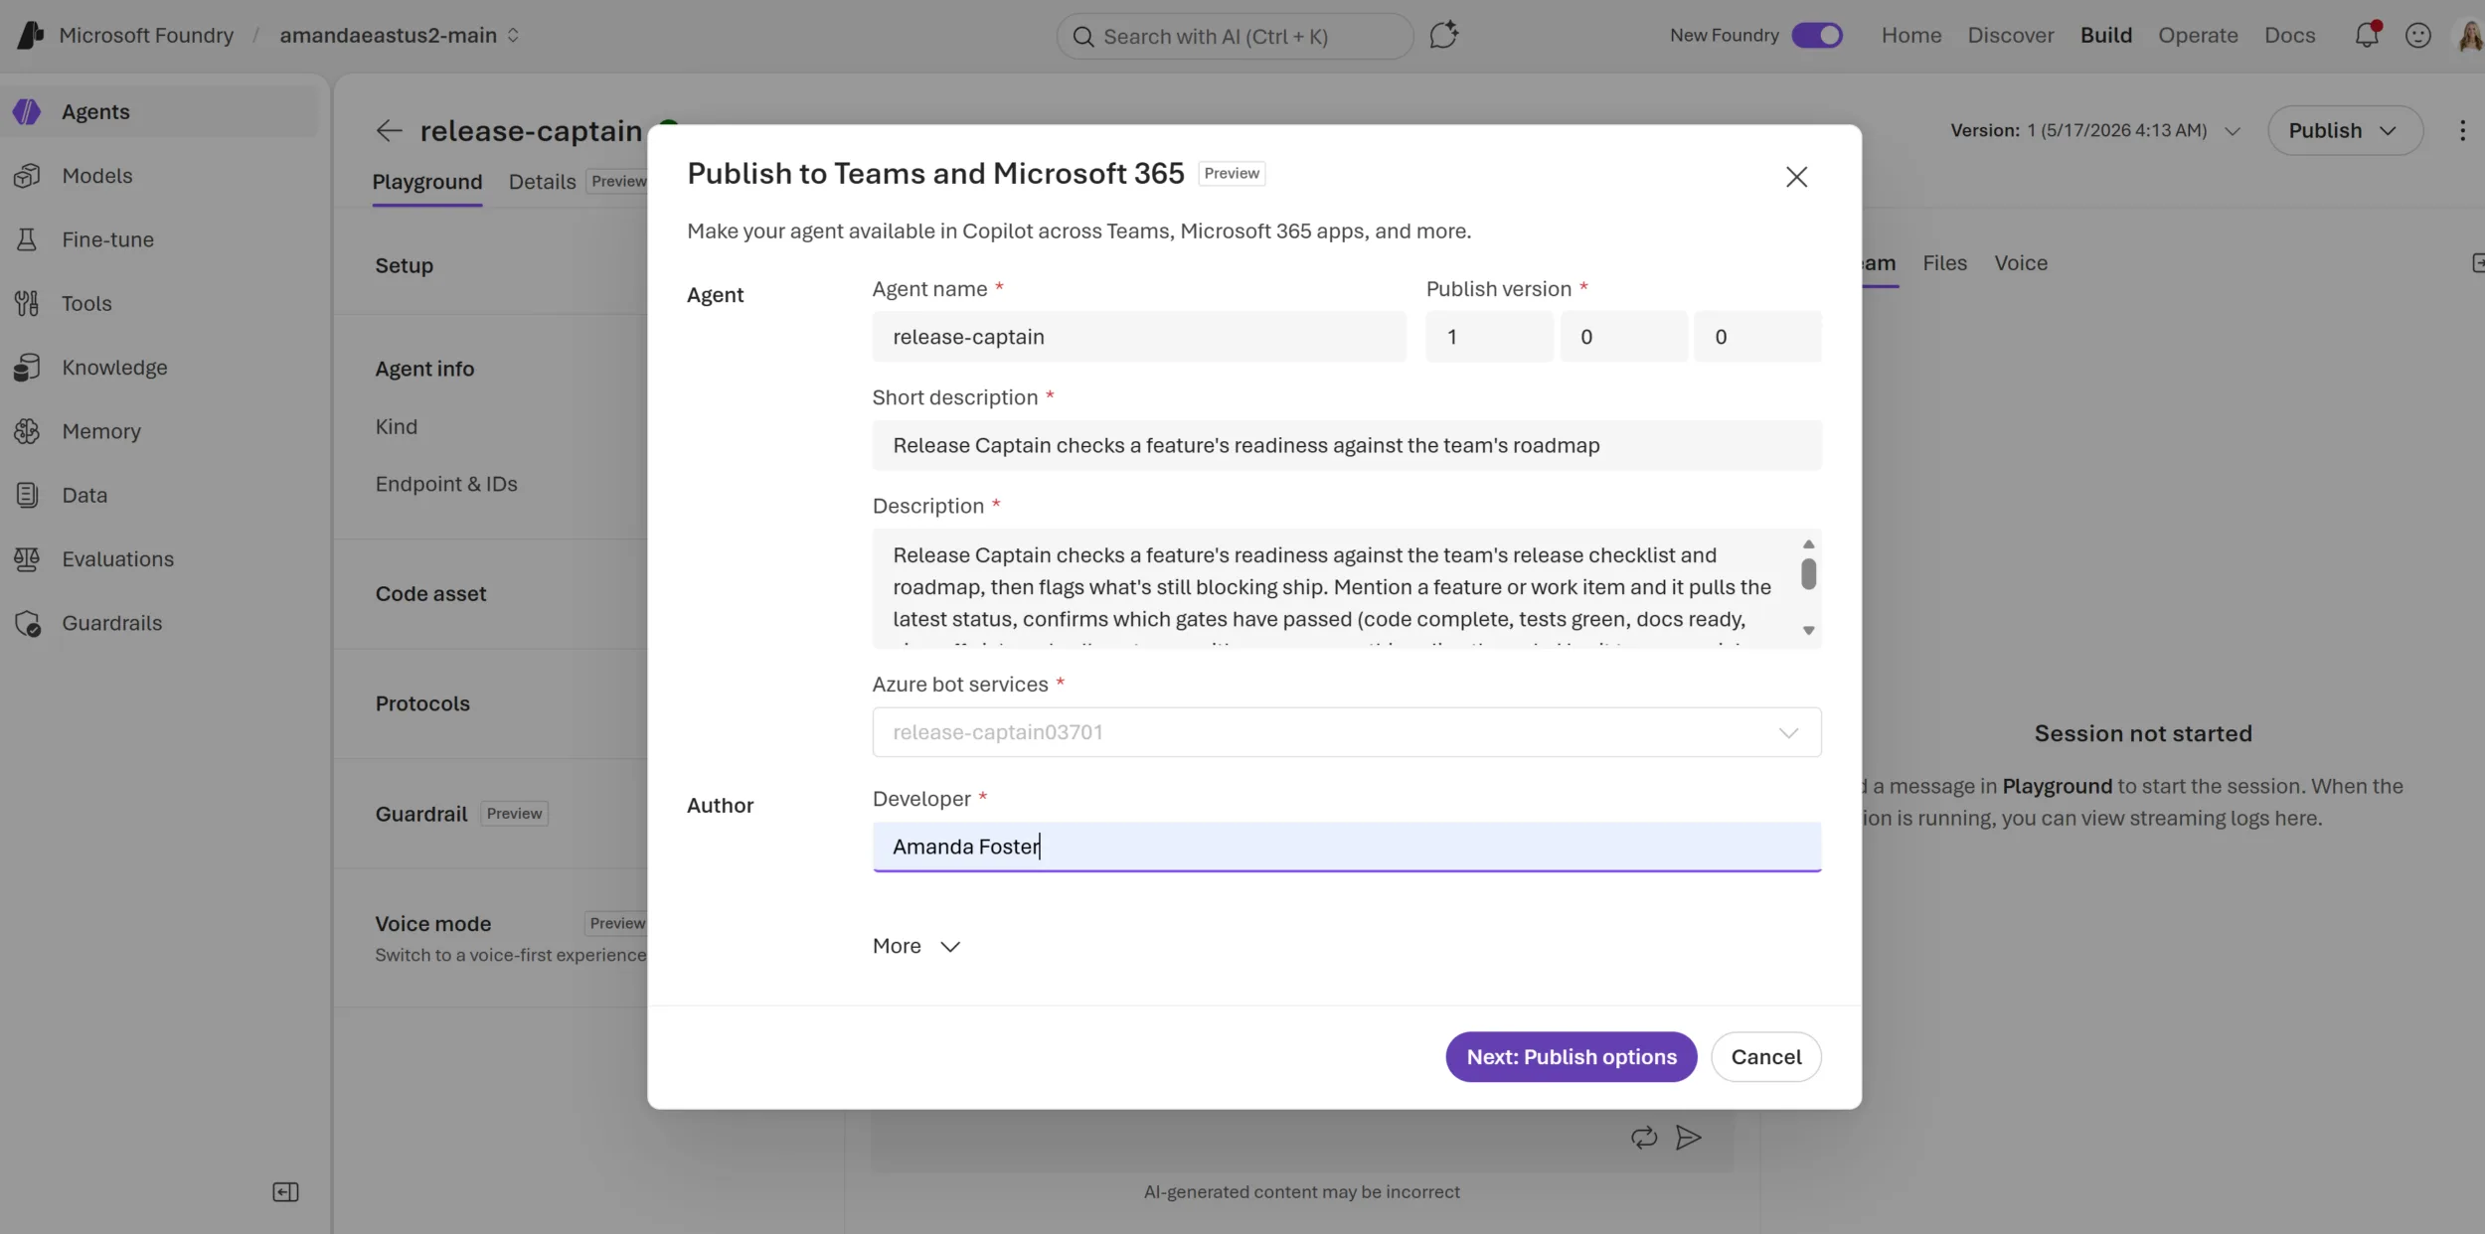
Task: Open the Models sidebar icon
Action: click(27, 175)
